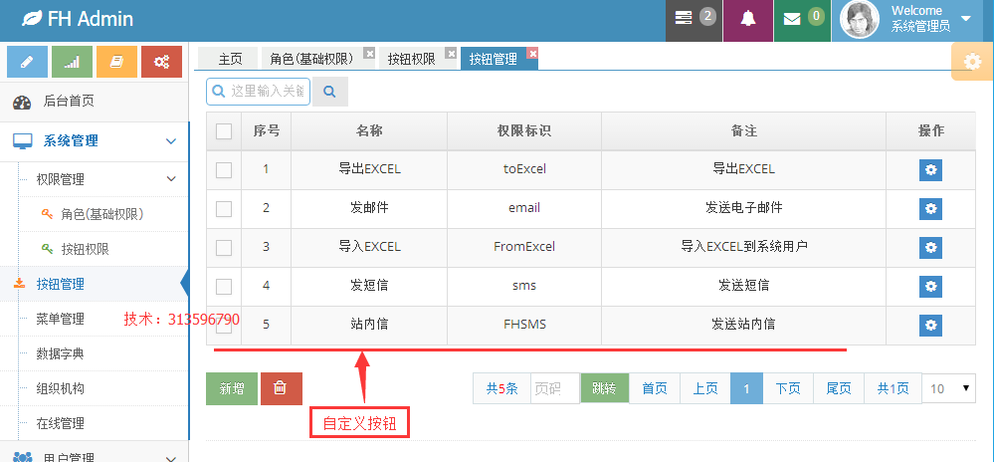Check the 发短信 row checkbox
Viewport: 994px width, 462px height.
pyautogui.click(x=224, y=287)
